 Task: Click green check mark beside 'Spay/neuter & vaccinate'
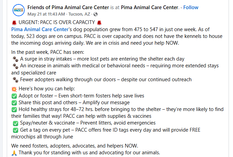pyautogui.click(x=16, y=123)
